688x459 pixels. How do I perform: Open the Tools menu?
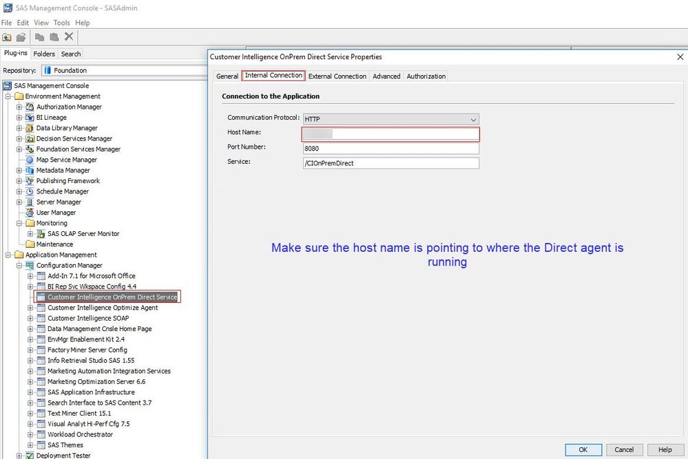(x=62, y=23)
